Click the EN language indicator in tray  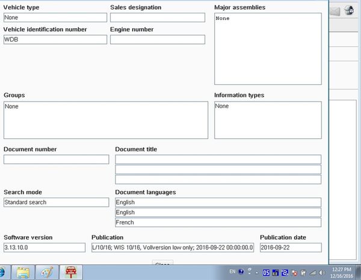(232, 272)
